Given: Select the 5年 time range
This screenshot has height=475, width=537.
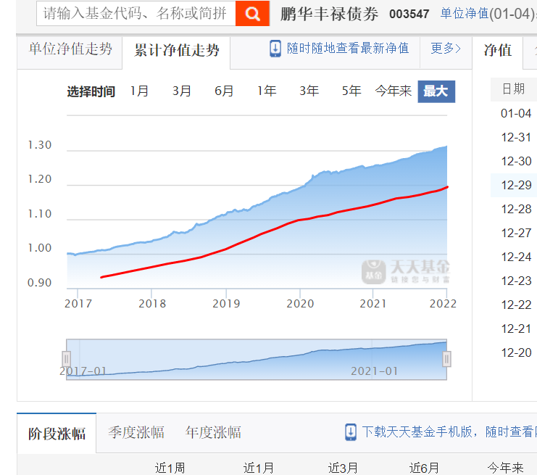Looking at the screenshot, I should click(351, 91).
